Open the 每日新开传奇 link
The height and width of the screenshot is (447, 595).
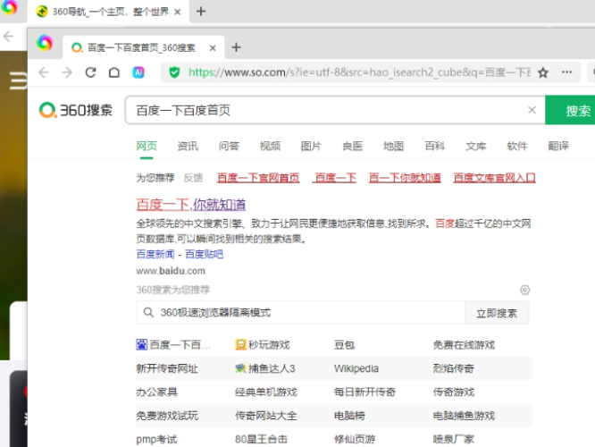click(x=365, y=392)
